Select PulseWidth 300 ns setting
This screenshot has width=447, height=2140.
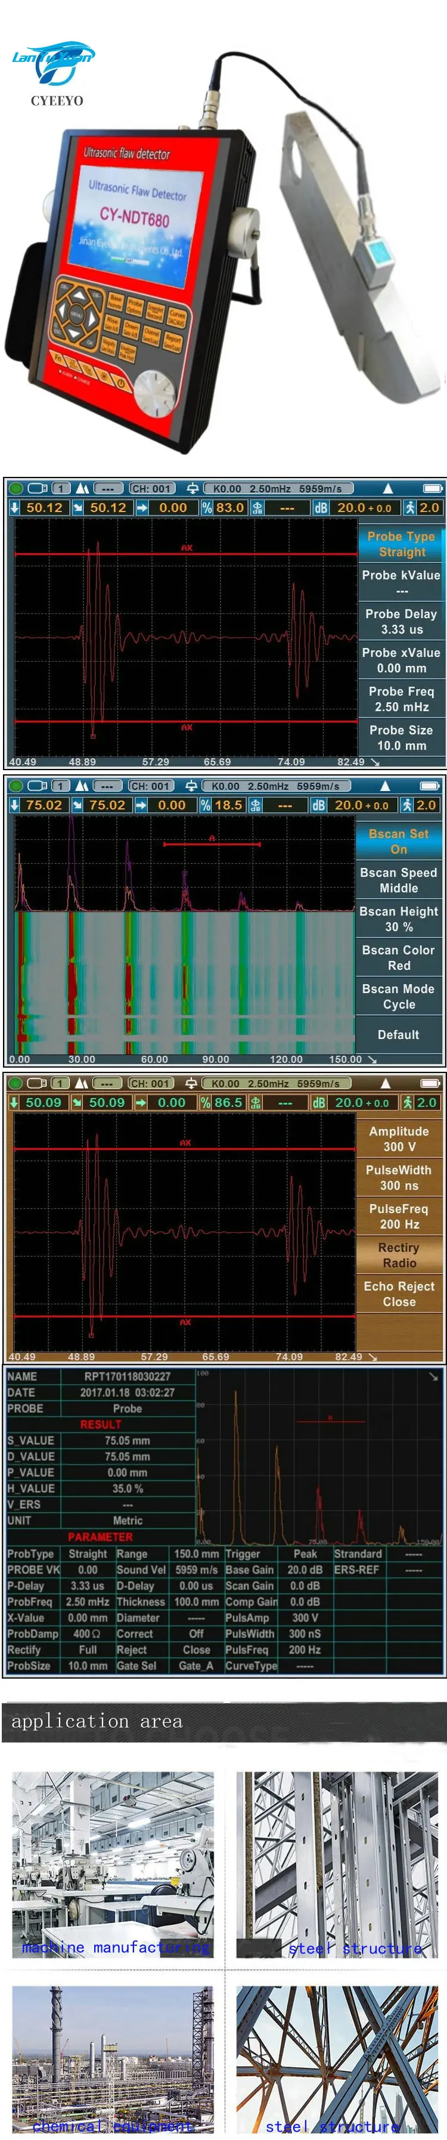pos(399,1178)
